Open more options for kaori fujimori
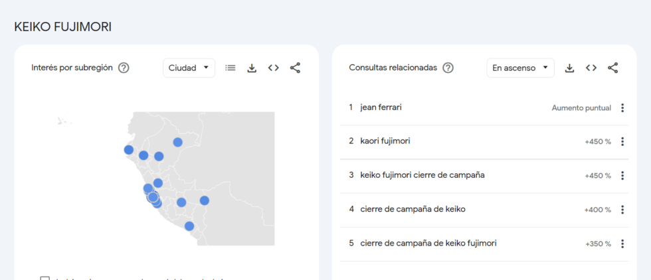 (622, 142)
